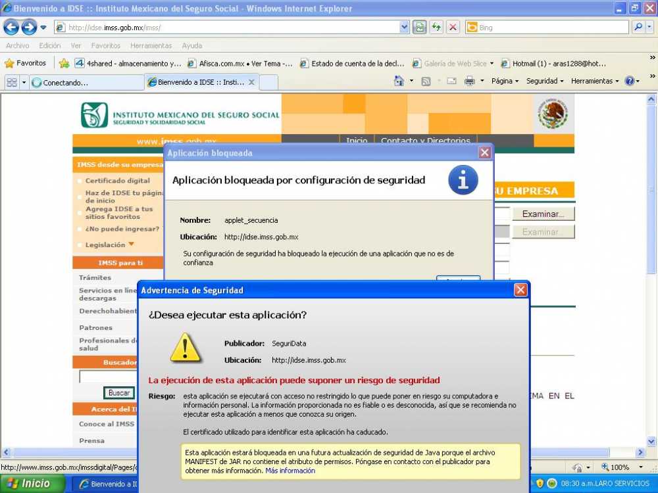Screen dimensions: 658x493
Task: Open the Conoce al IMSS link
Action: 107,424
